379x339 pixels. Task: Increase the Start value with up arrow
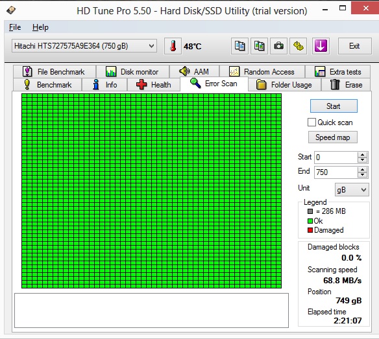pyautogui.click(x=362, y=155)
